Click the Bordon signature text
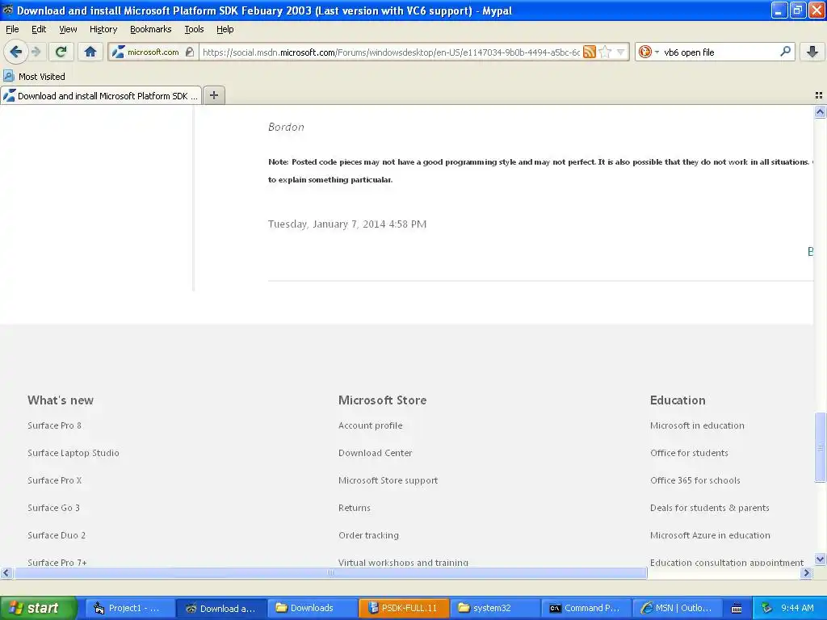 tap(286, 127)
